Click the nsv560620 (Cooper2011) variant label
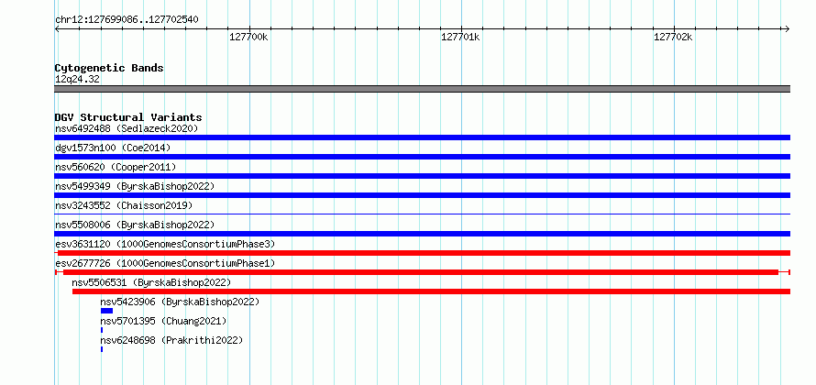The height and width of the screenshot is (385, 816). (116, 167)
